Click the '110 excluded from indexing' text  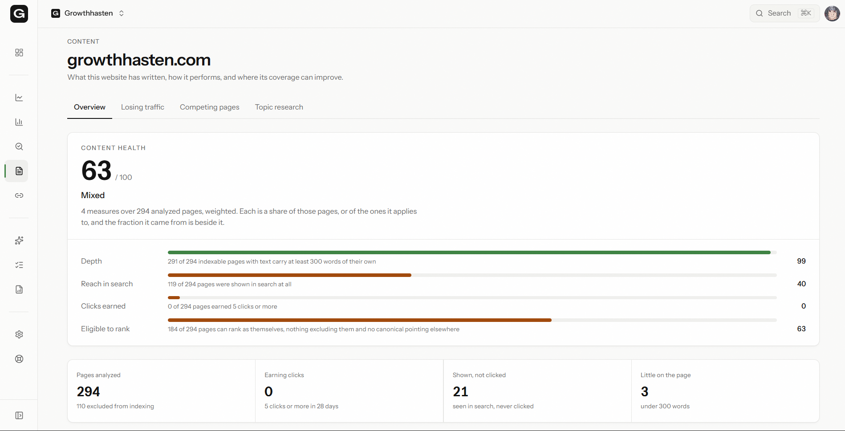[115, 407]
